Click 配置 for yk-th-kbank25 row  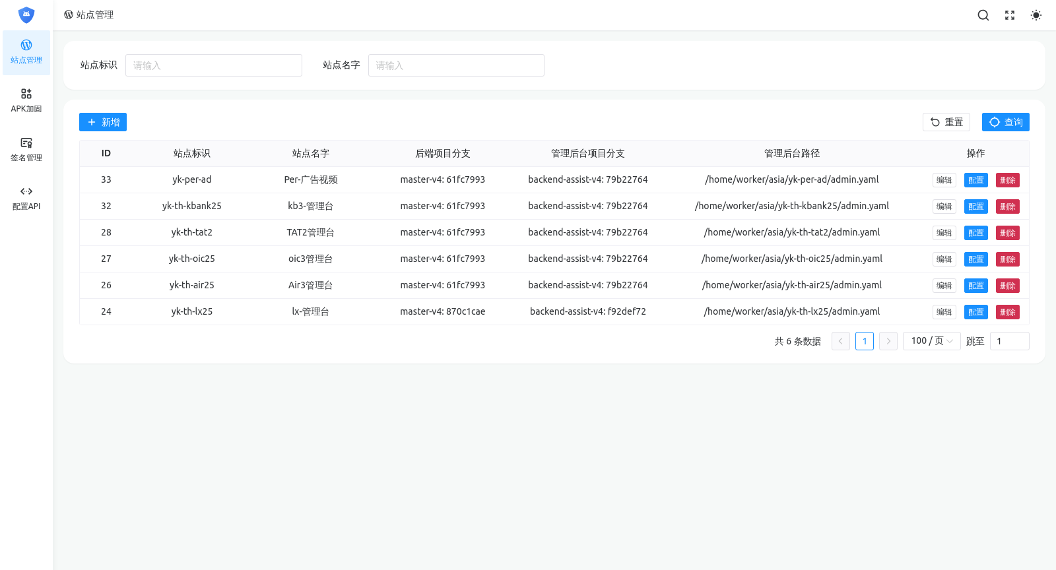pos(975,206)
